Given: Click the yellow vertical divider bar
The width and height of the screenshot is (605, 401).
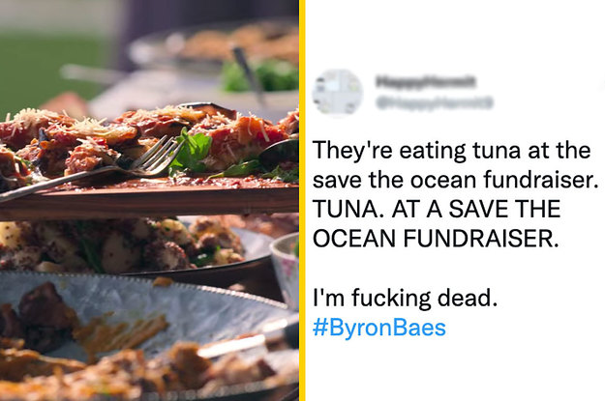Looking at the screenshot, I should coord(302,200).
